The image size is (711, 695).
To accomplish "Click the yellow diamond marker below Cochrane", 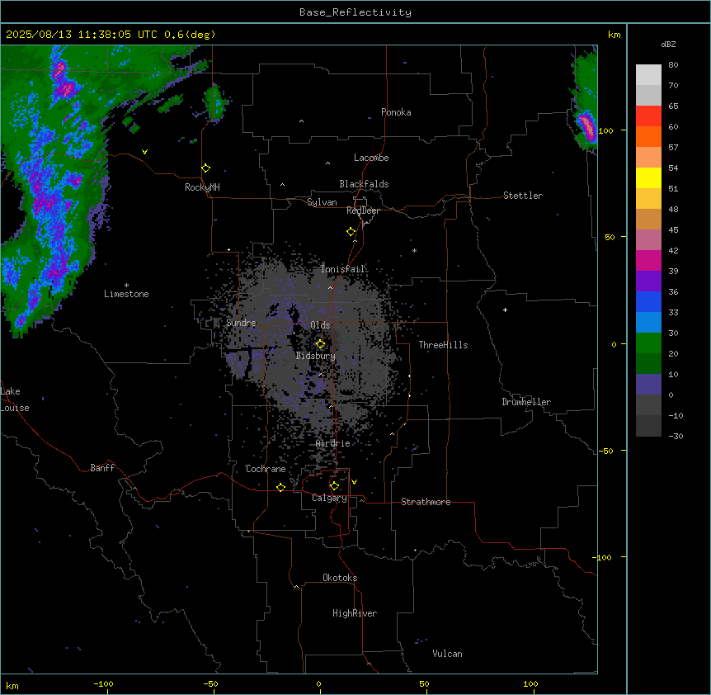I will pyautogui.click(x=280, y=487).
